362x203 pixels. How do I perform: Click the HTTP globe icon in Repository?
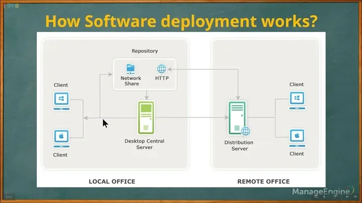[161, 69]
